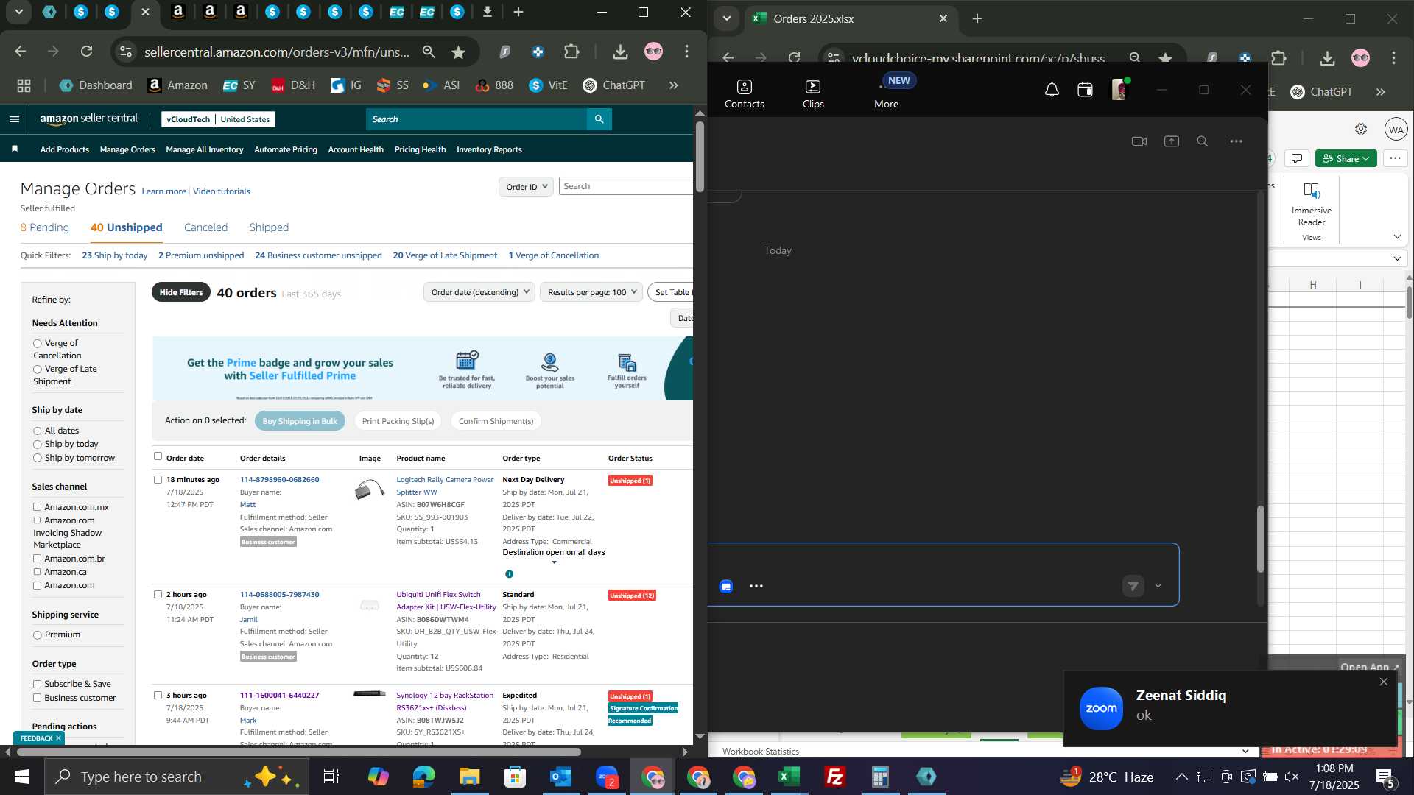The image size is (1414, 795).
Task: Click Confirm Shipment(s) button
Action: click(x=496, y=421)
